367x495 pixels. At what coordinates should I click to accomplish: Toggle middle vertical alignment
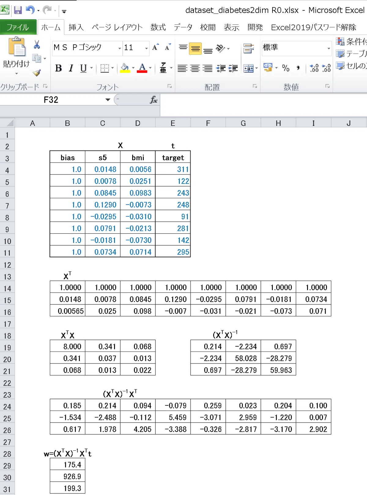[195, 48]
